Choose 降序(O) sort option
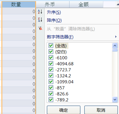Viewport: 119px width, 114px height. [54, 20]
